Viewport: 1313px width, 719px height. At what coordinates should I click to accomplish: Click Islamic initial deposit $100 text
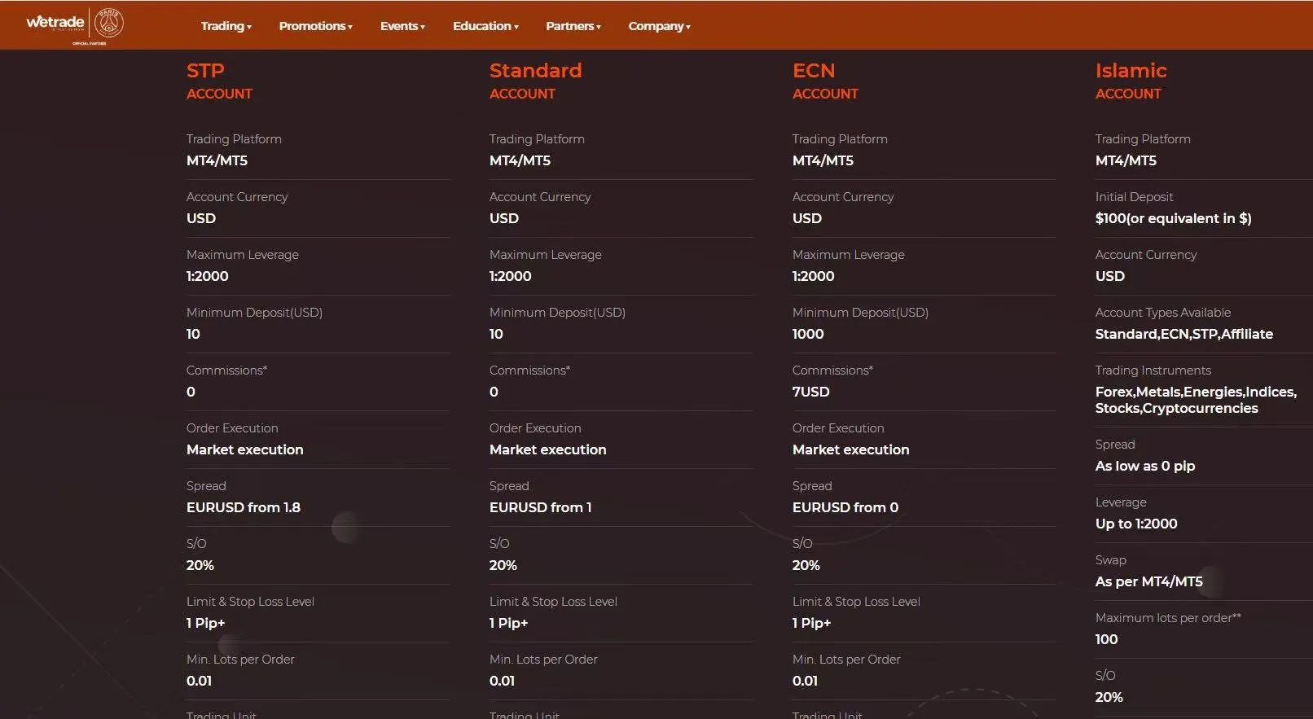(x=1173, y=218)
